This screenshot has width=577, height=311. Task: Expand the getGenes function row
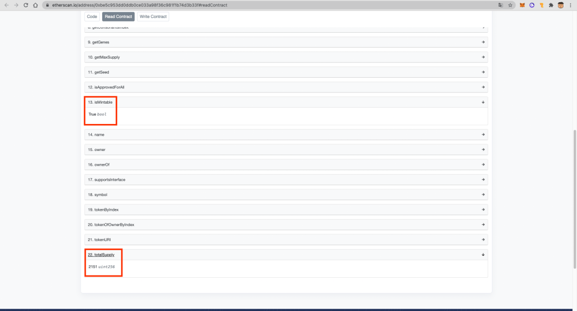286,42
